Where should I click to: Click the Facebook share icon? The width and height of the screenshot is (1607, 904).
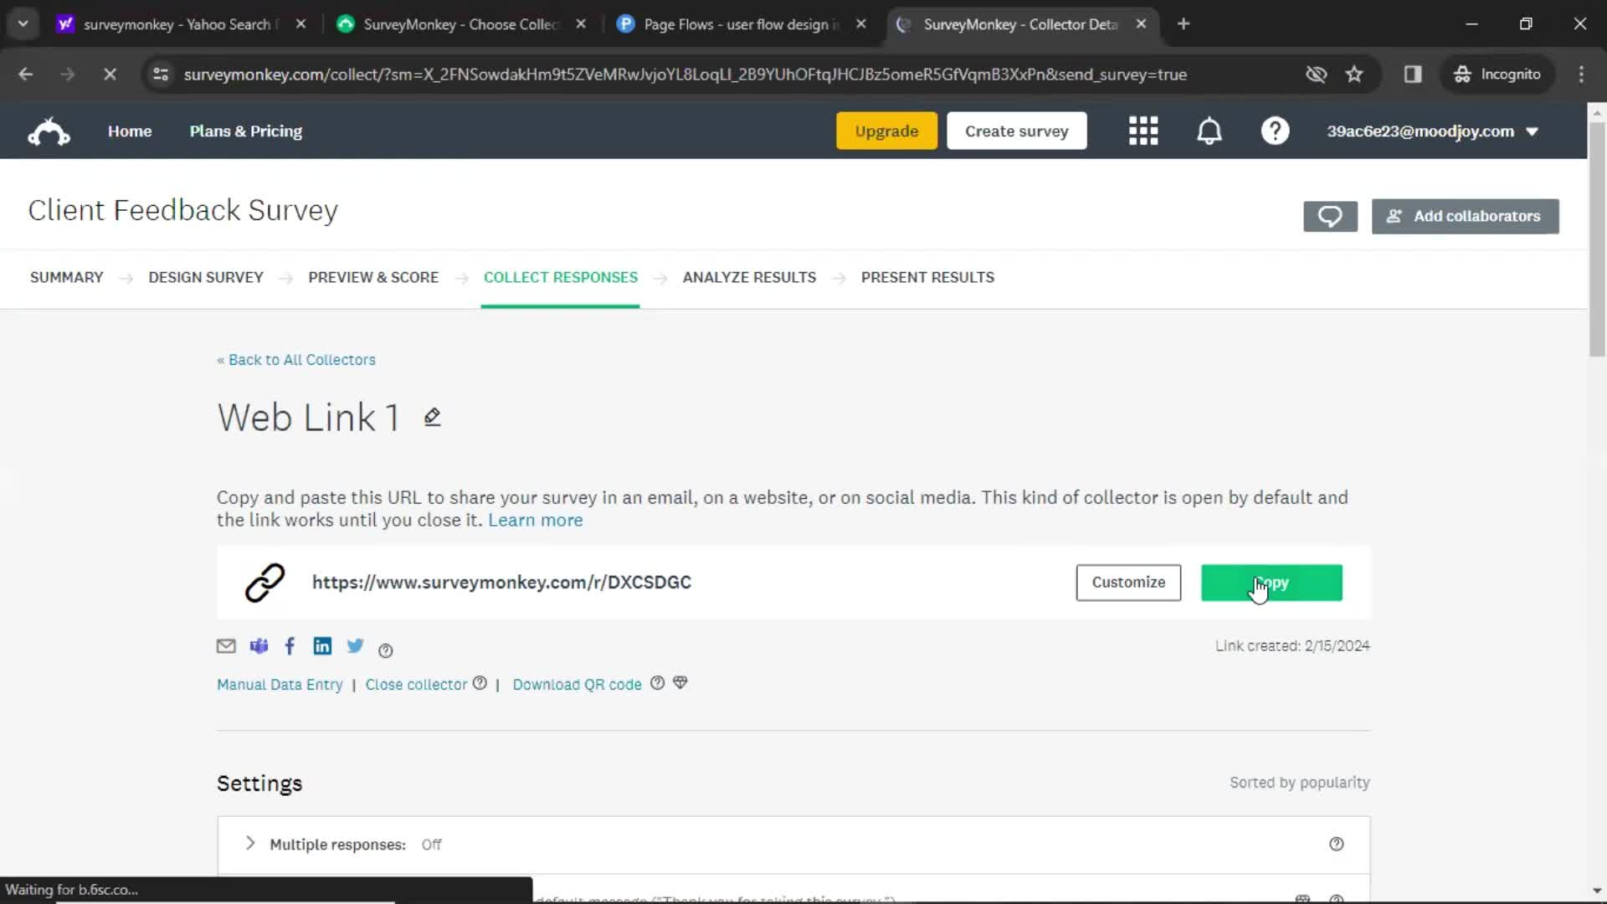coord(290,645)
